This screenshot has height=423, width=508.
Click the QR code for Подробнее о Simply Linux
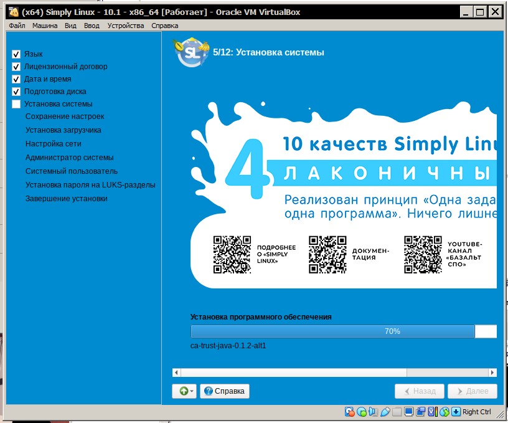[x=232, y=254]
